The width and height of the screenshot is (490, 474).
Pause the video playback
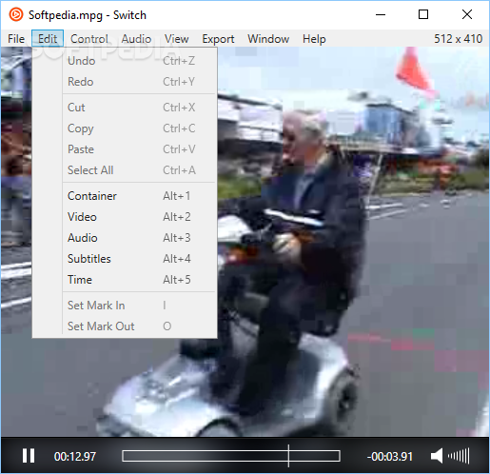click(29, 456)
